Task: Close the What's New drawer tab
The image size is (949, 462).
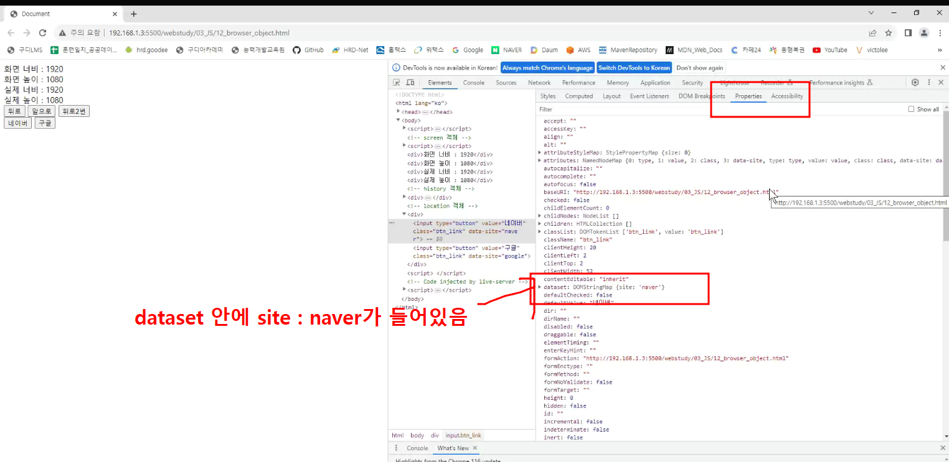Action: coord(474,448)
